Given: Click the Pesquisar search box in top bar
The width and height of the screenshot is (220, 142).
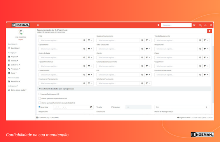Looking at the screenshot, I should point(176,25).
